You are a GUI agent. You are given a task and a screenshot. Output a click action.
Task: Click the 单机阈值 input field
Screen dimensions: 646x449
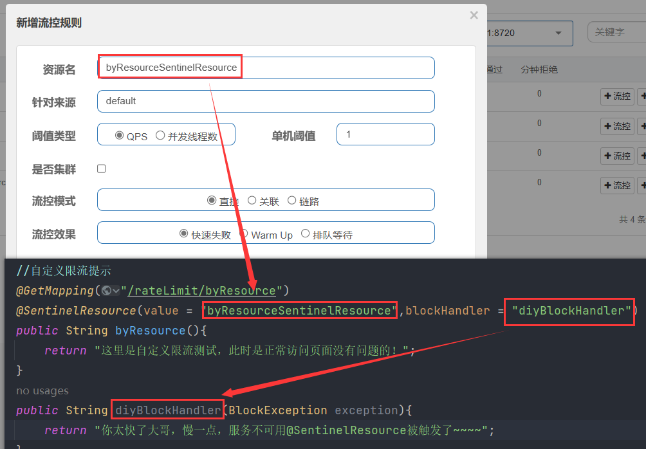[x=385, y=134]
